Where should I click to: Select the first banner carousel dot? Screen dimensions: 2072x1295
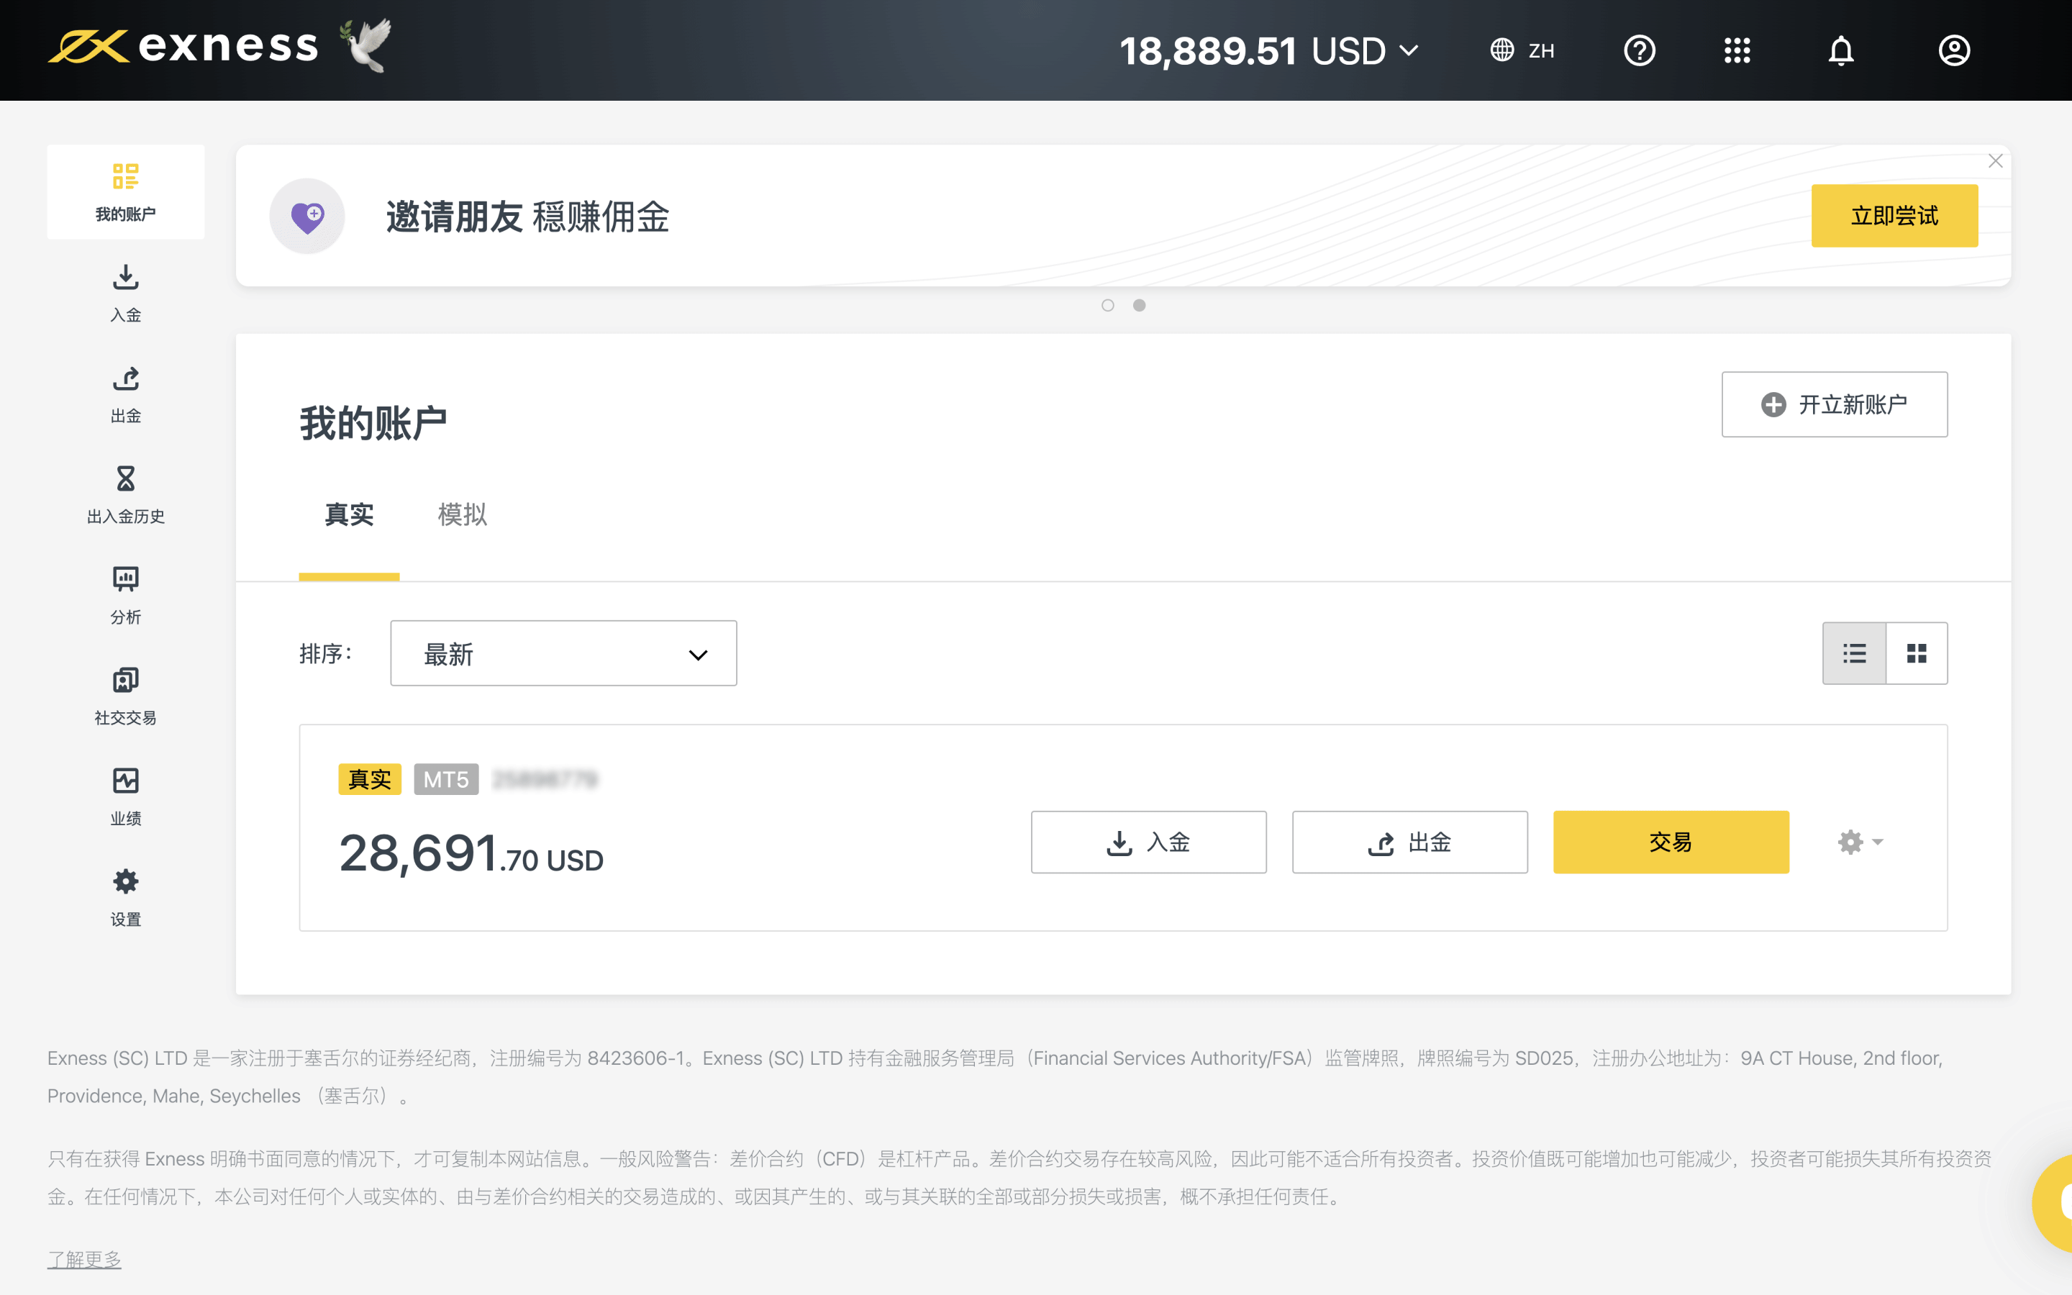[1108, 306]
